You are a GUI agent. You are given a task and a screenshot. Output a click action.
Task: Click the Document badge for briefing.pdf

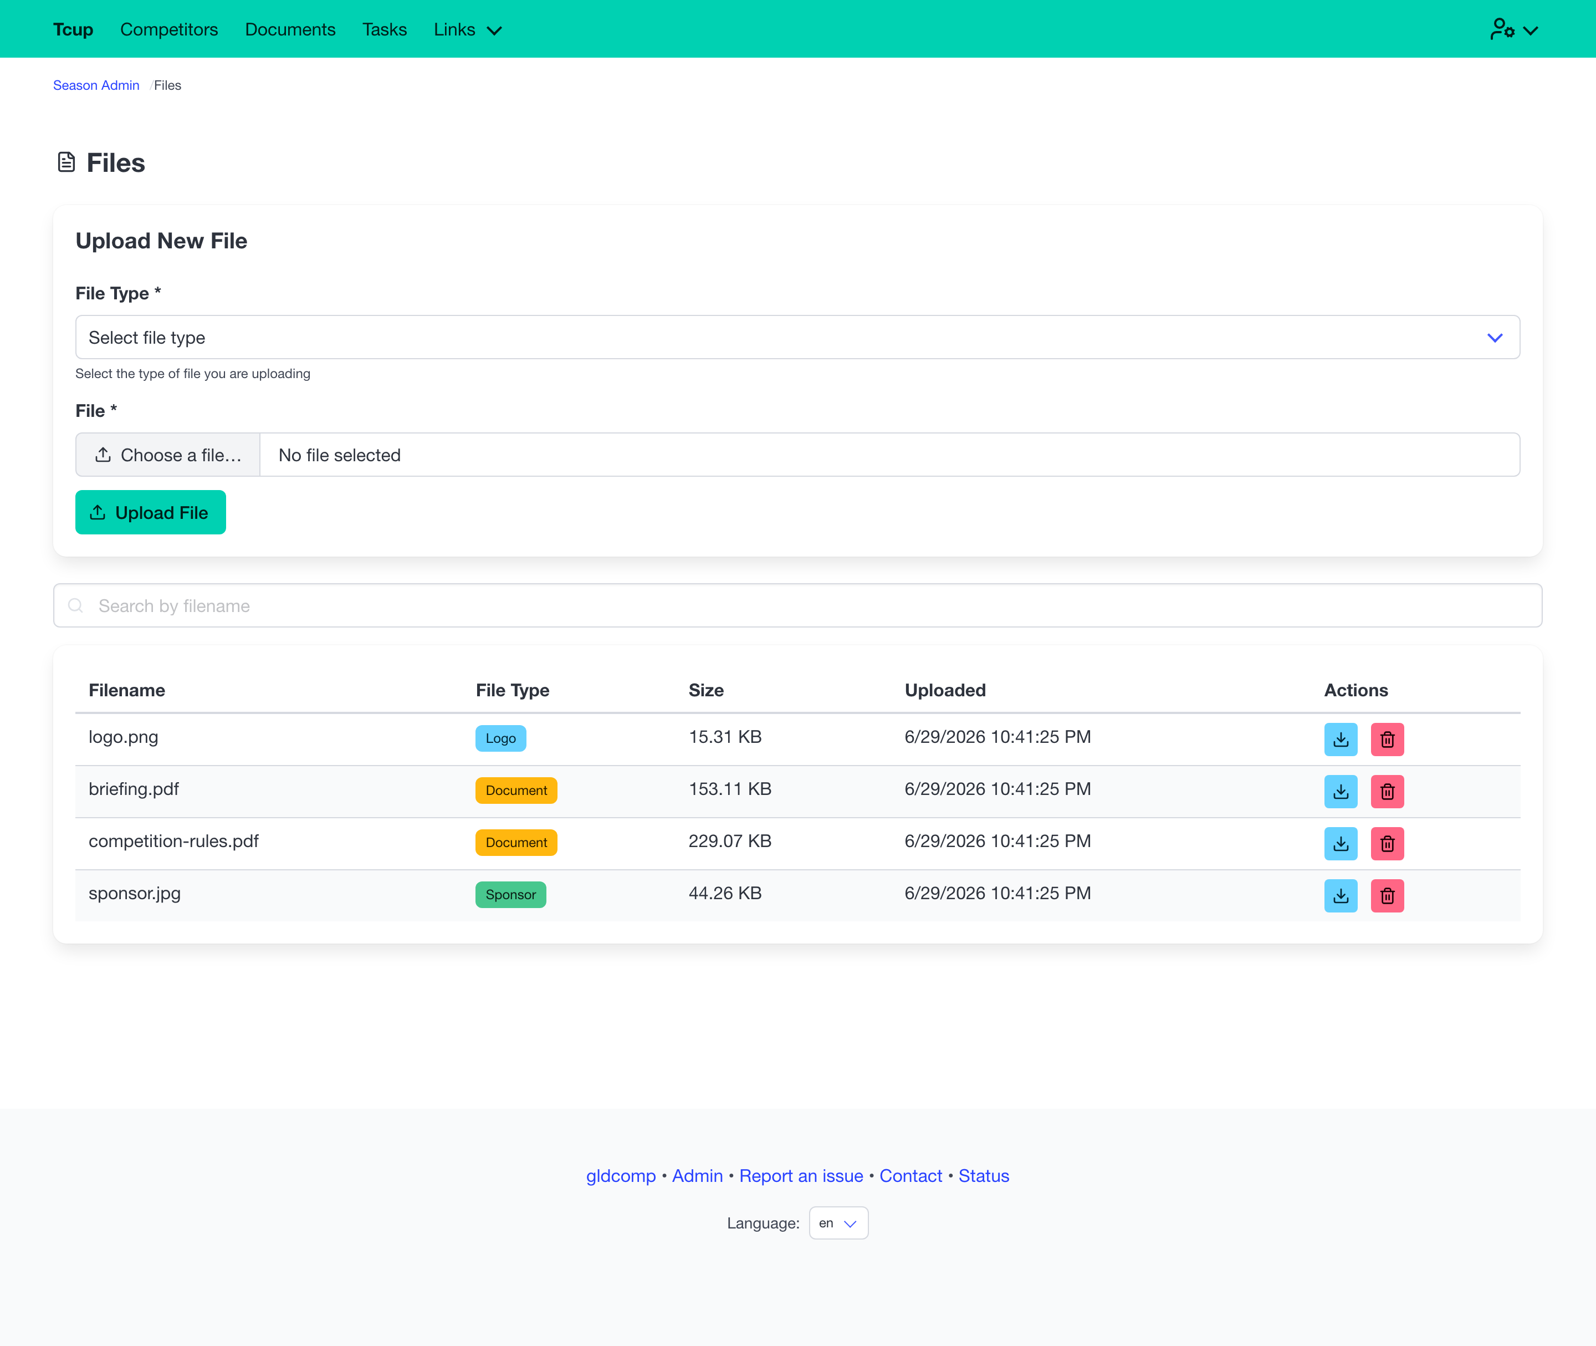coord(516,791)
